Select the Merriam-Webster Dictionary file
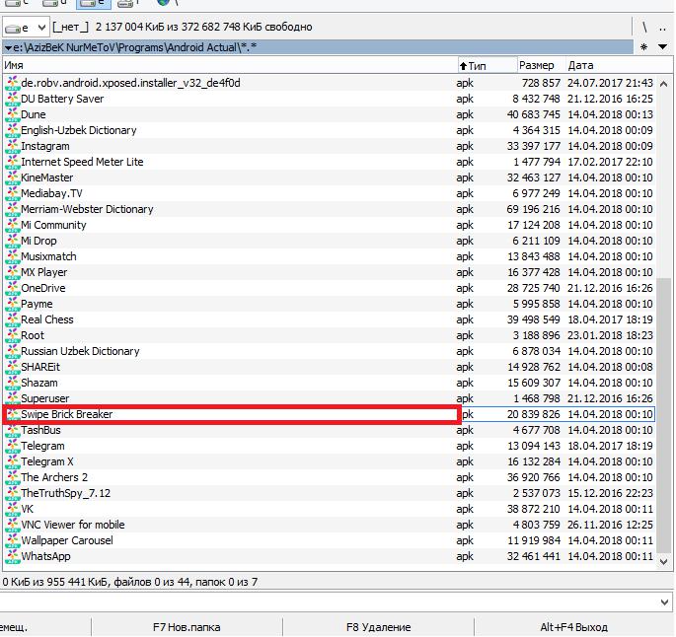The height and width of the screenshot is (637, 676). tap(87, 209)
